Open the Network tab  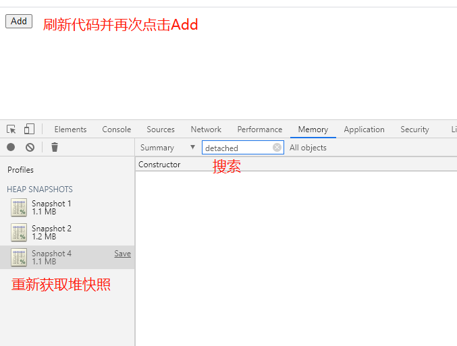tap(206, 129)
